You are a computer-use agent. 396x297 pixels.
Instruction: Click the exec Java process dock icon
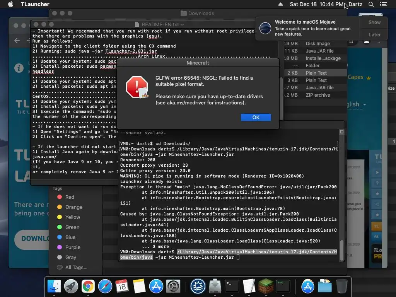click(283, 287)
